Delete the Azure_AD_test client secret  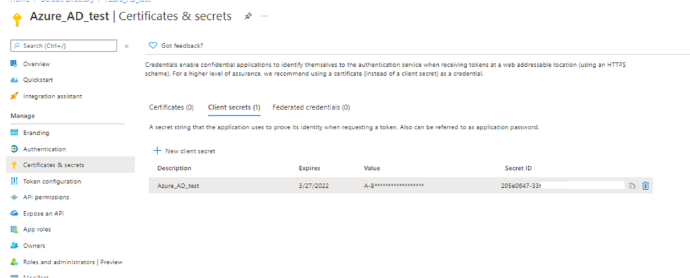(x=645, y=186)
